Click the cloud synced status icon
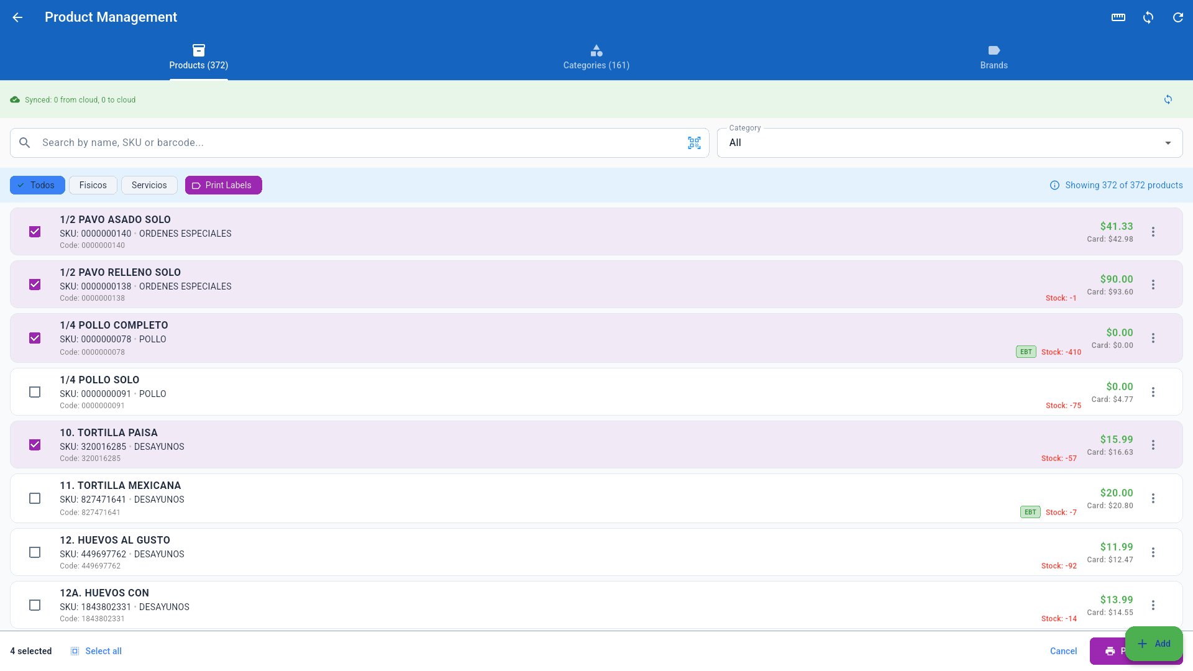The height and width of the screenshot is (671, 1193). tap(15, 99)
